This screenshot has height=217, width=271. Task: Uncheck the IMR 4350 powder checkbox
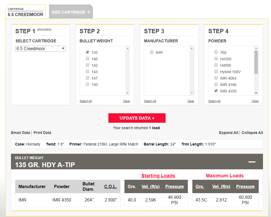point(216,91)
